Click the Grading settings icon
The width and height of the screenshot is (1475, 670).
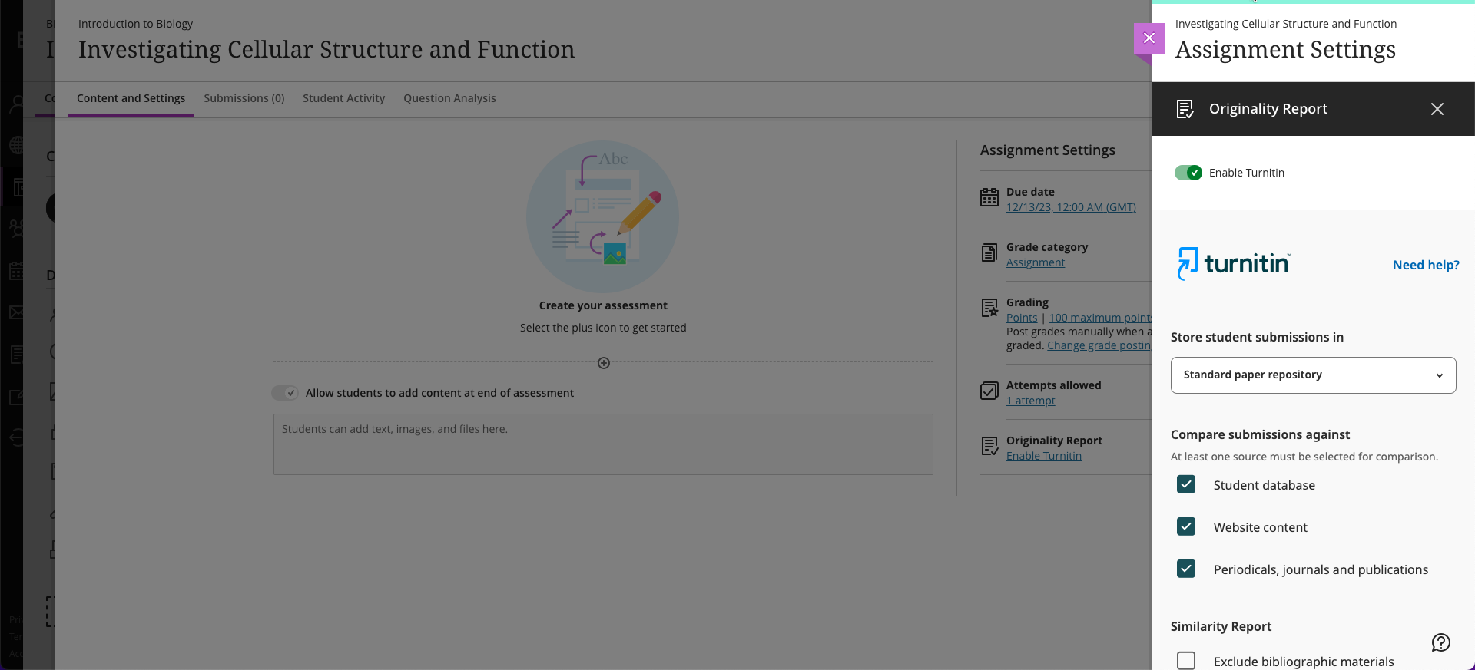pos(989,309)
